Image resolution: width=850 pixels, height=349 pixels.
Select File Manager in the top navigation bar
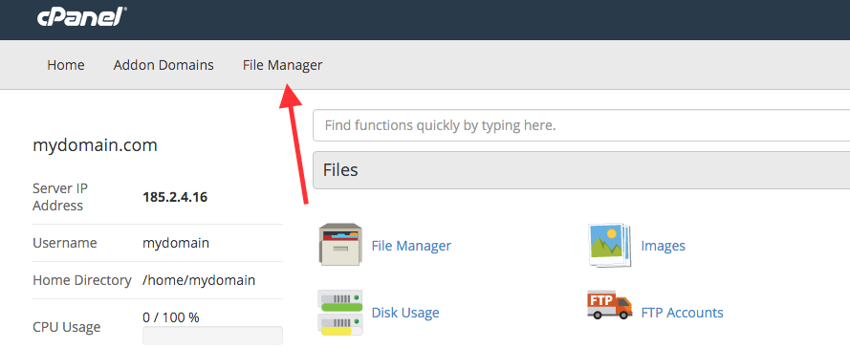click(282, 66)
